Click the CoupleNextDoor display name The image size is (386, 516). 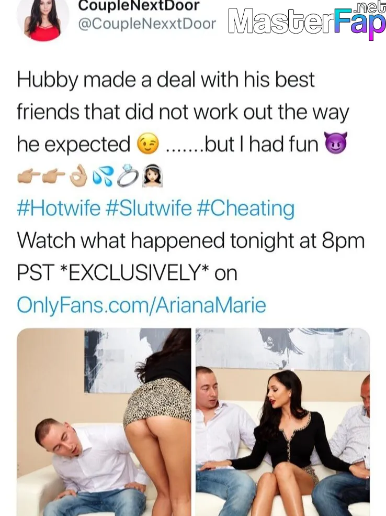138,6
